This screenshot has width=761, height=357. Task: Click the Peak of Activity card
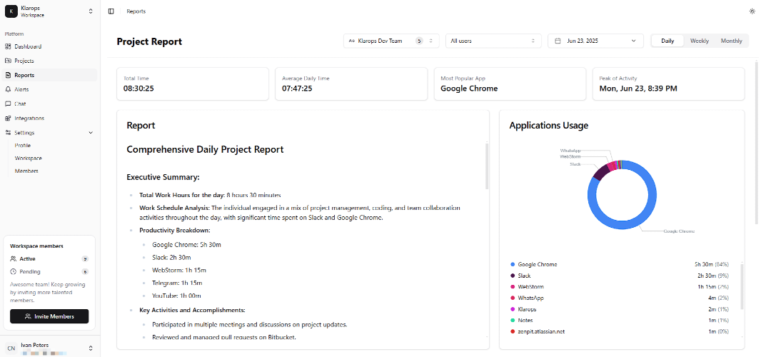[669, 84]
